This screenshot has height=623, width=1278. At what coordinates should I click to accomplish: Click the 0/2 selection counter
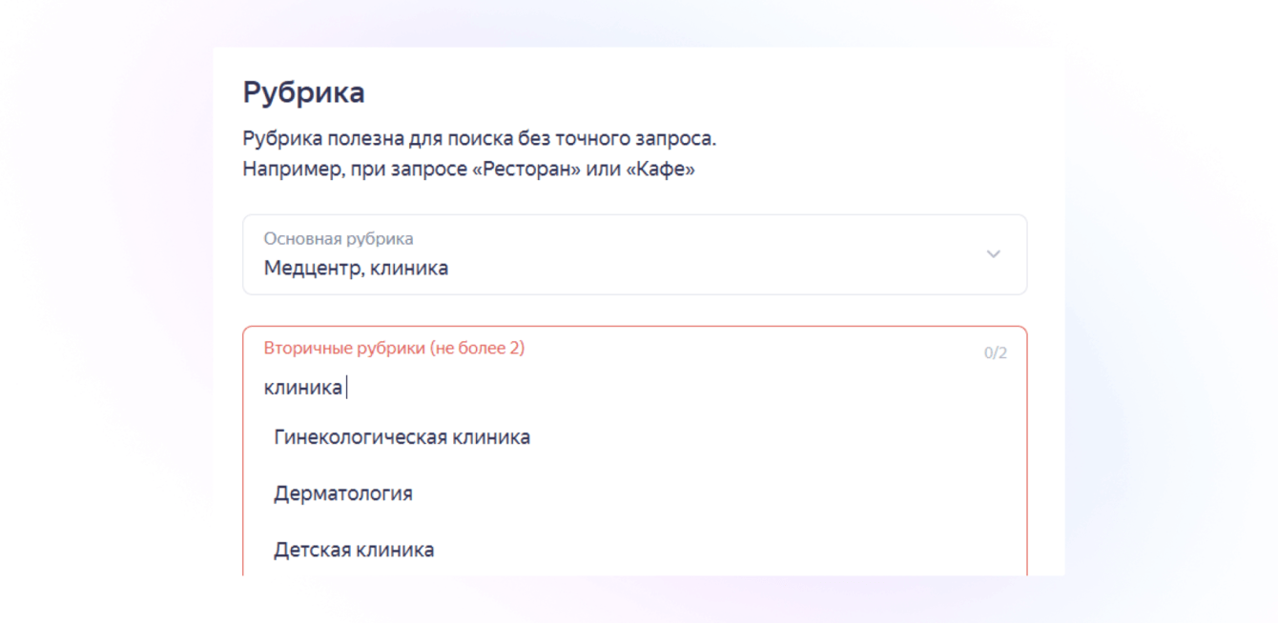pos(995,353)
